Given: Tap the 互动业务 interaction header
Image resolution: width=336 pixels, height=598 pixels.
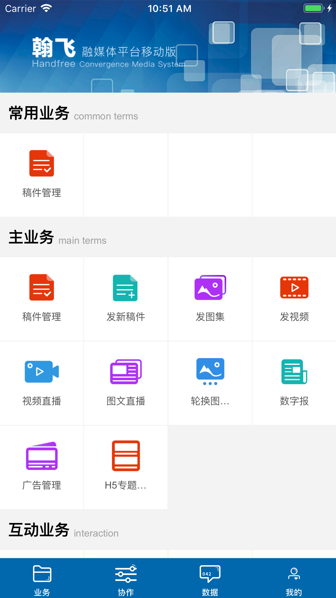Looking at the screenshot, I should click(x=39, y=530).
